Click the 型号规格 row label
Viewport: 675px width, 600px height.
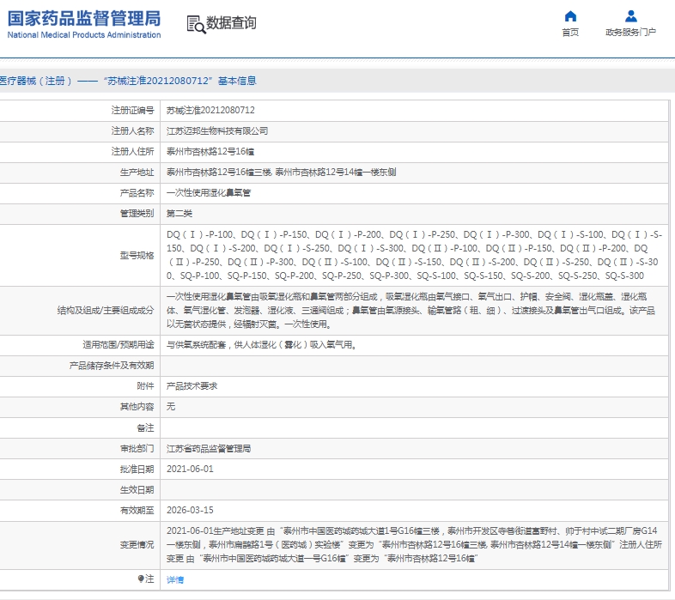(x=137, y=256)
